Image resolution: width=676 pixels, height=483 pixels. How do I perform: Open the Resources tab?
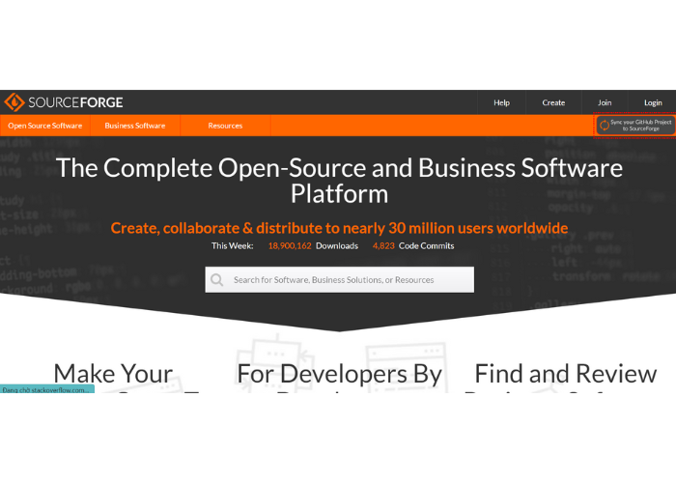[225, 126]
